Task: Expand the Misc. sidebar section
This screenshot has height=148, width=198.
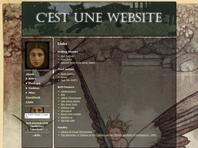Action: (x=31, y=92)
